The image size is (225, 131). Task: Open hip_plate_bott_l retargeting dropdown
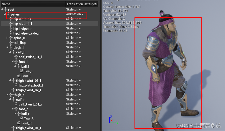click(x=74, y=85)
